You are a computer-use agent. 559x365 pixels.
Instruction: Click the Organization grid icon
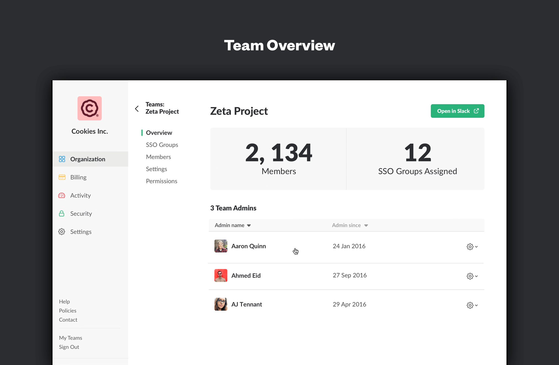pyautogui.click(x=62, y=159)
